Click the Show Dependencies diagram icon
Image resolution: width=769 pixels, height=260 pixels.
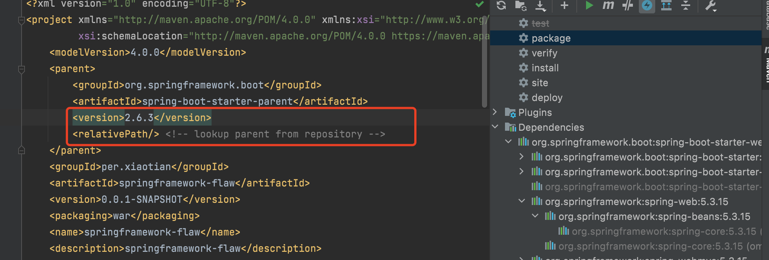point(666,5)
